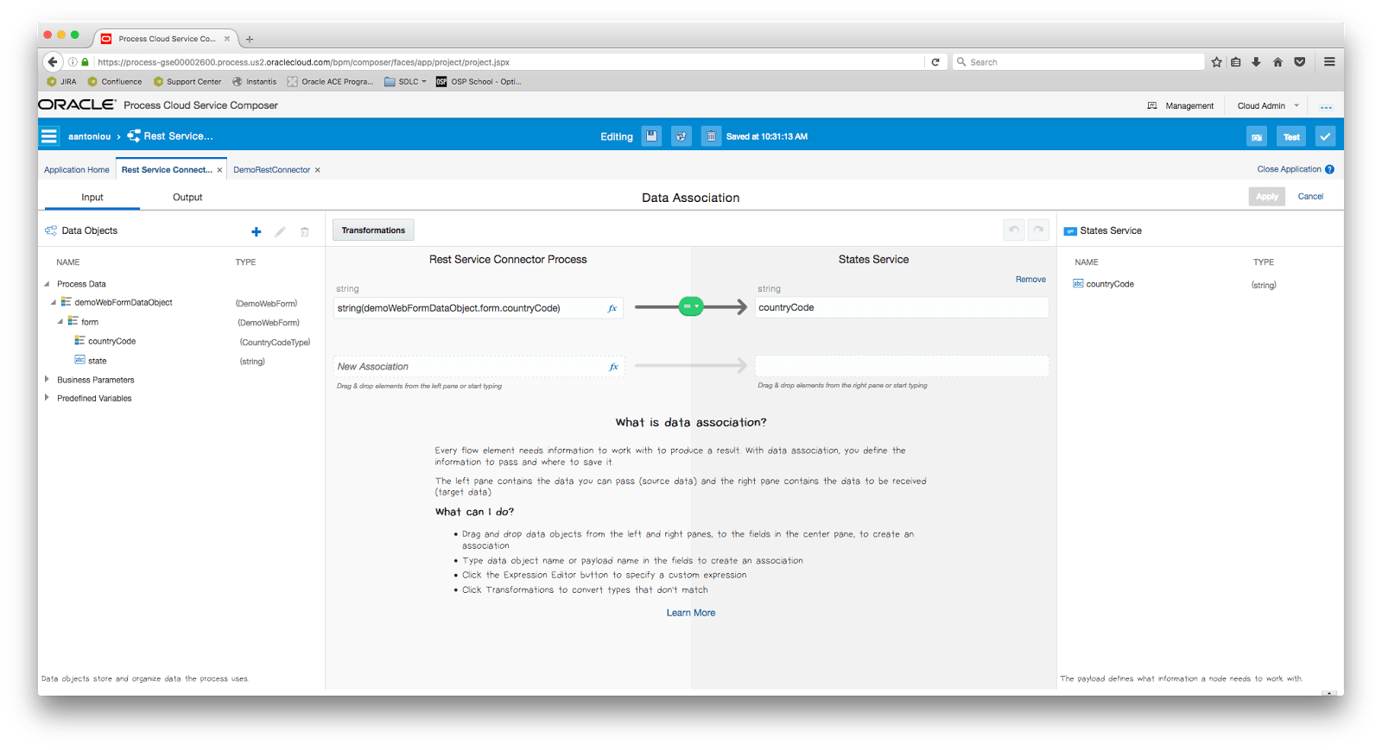Click the Pocket icon in browser toolbar

coord(1299,62)
